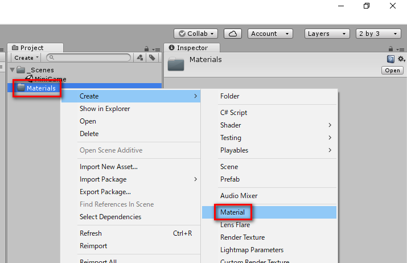
Task: Select Show in Explorer
Action: [131, 109]
